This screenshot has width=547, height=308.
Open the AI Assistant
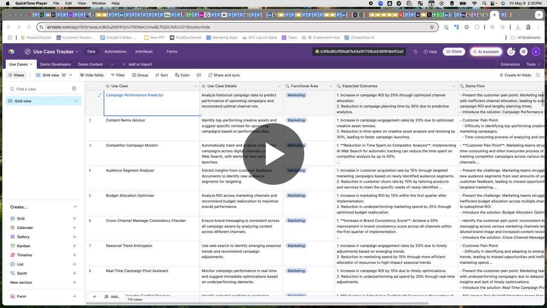point(486,51)
